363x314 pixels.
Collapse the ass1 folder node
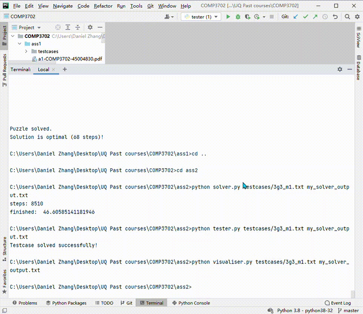pyautogui.click(x=20, y=44)
